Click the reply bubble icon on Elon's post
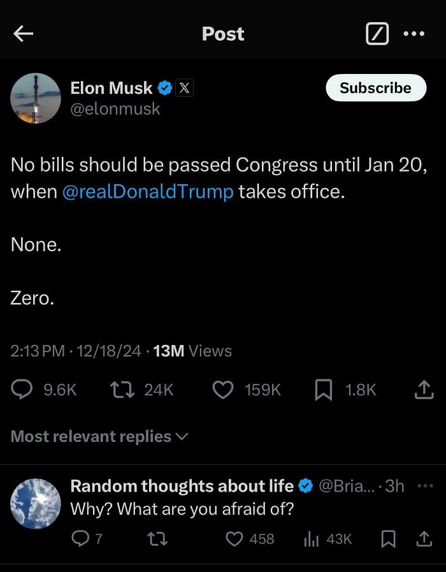Image resolution: width=446 pixels, height=572 pixels. [x=22, y=390]
